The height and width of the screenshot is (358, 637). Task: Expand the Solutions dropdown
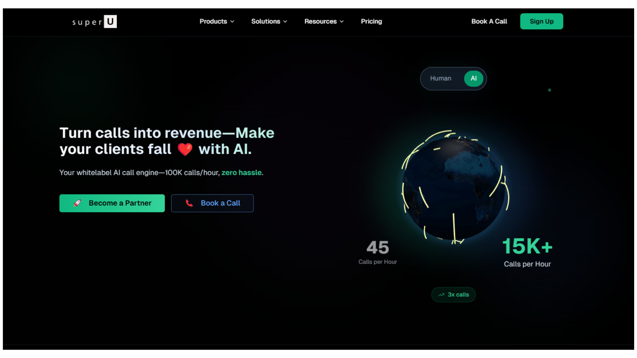coord(269,21)
